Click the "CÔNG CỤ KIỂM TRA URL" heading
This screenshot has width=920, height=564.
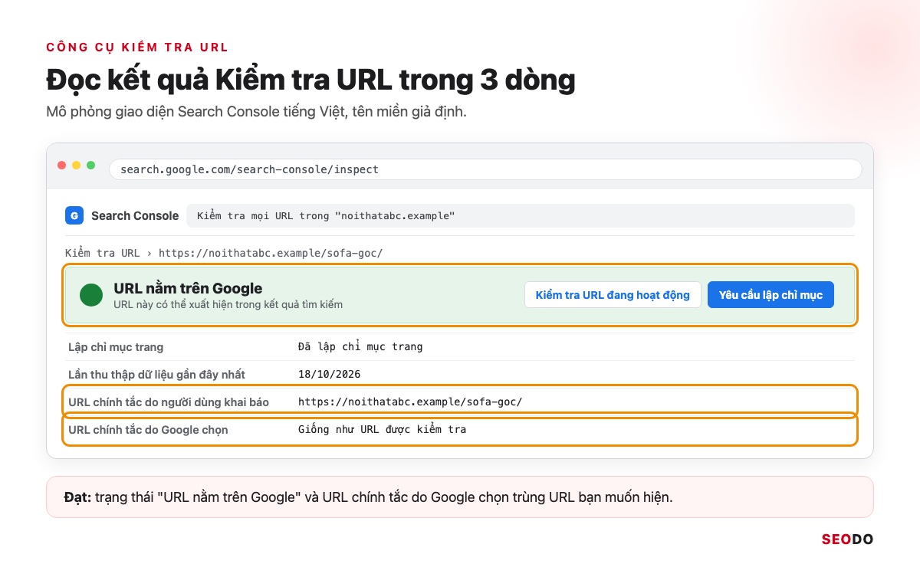click(137, 47)
